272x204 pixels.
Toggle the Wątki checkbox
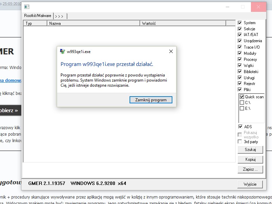(240, 65)
